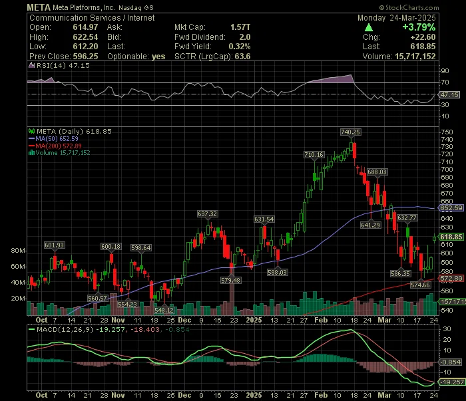Click the 586.35 low price label

click(400, 273)
